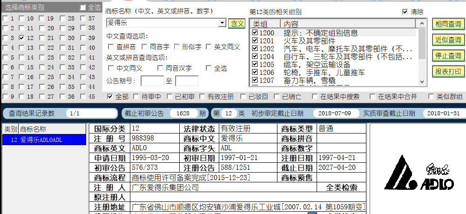The width and height of the screenshot is (466, 214).
Task: Open trademark name dropdown arrow
Action: coord(222,23)
